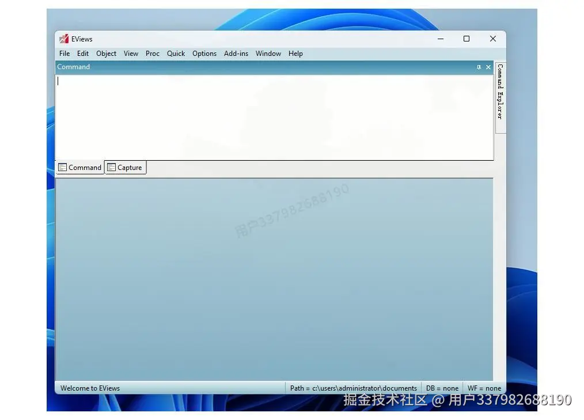Click the WF = none status entry
Image resolution: width=584 pixels, height=420 pixels.
click(484, 388)
